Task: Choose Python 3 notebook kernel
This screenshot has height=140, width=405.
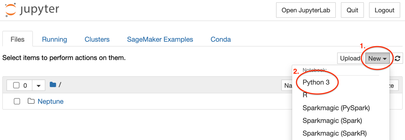Action: pos(316,82)
